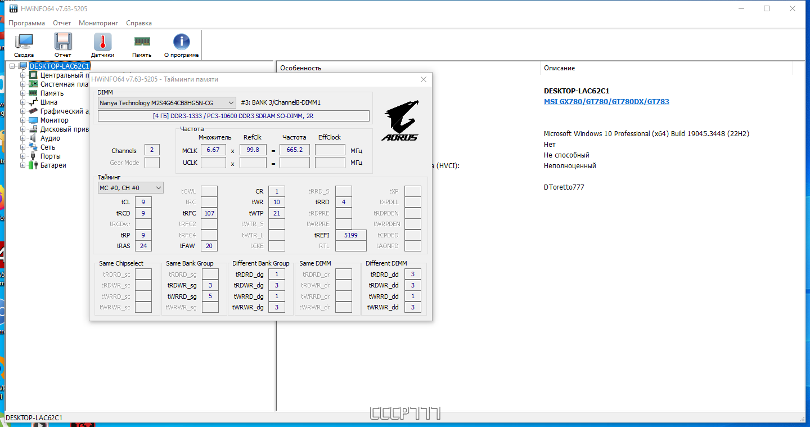810x427 pixels.
Task: Close the Тайминги памяти dialog
Action: [x=424, y=79]
